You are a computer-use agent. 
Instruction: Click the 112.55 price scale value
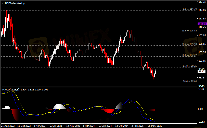pyautogui.click(x=202, y=19)
